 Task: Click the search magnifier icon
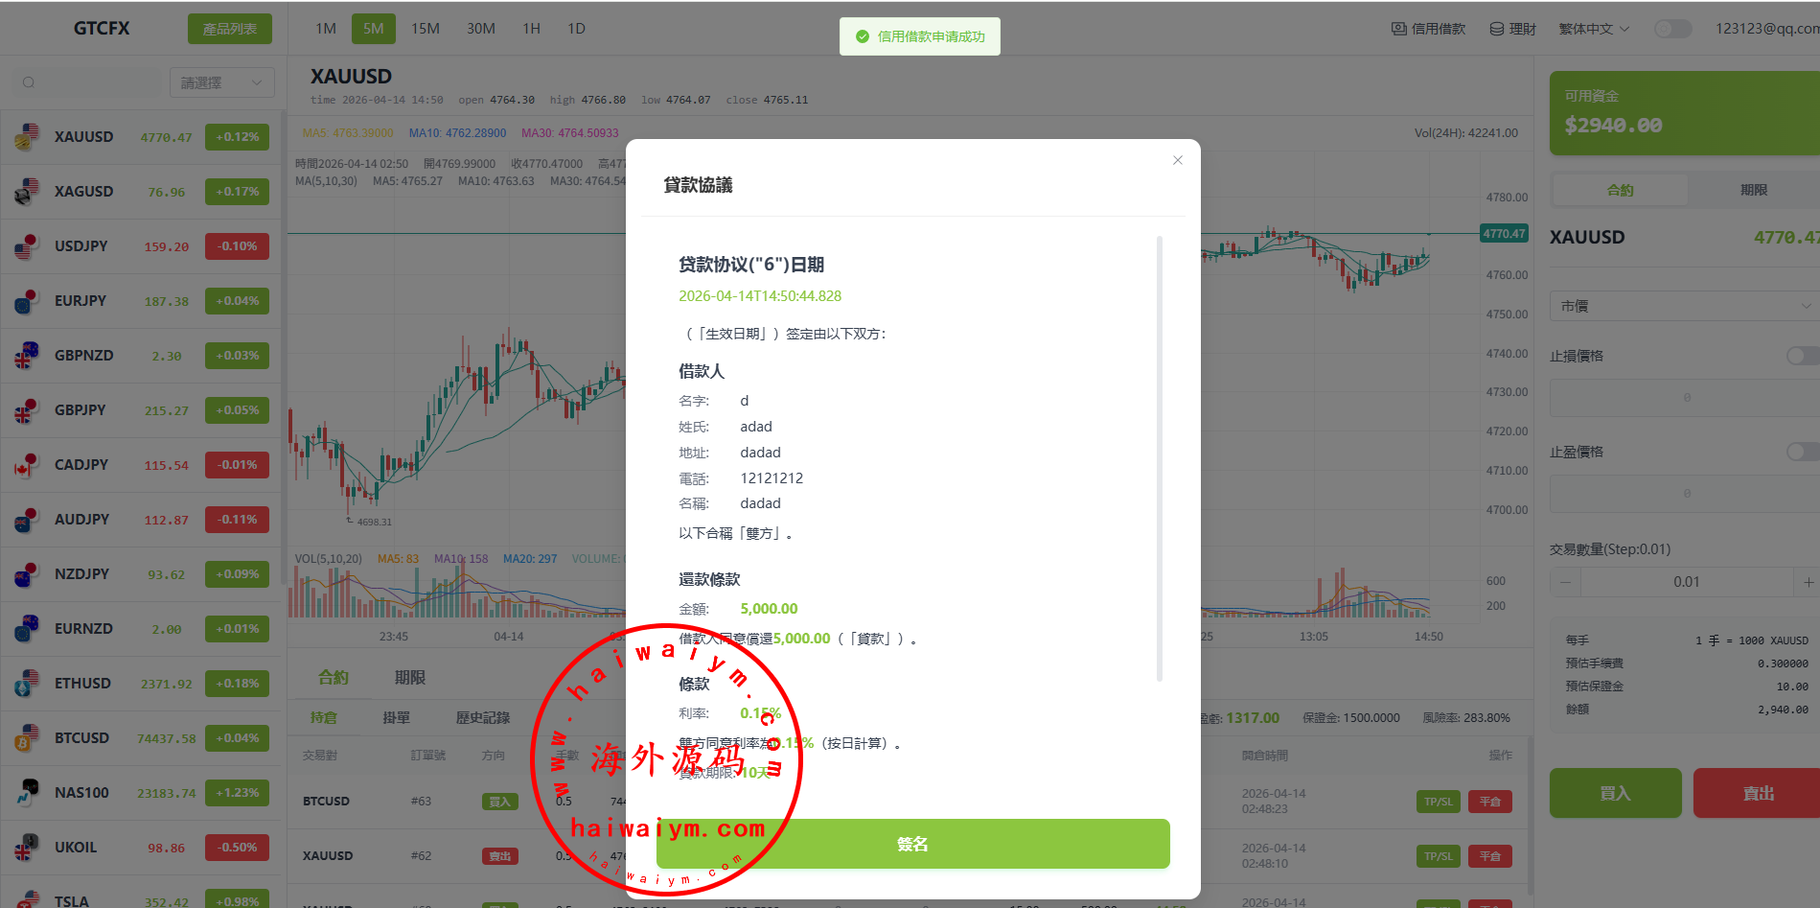pos(29,82)
